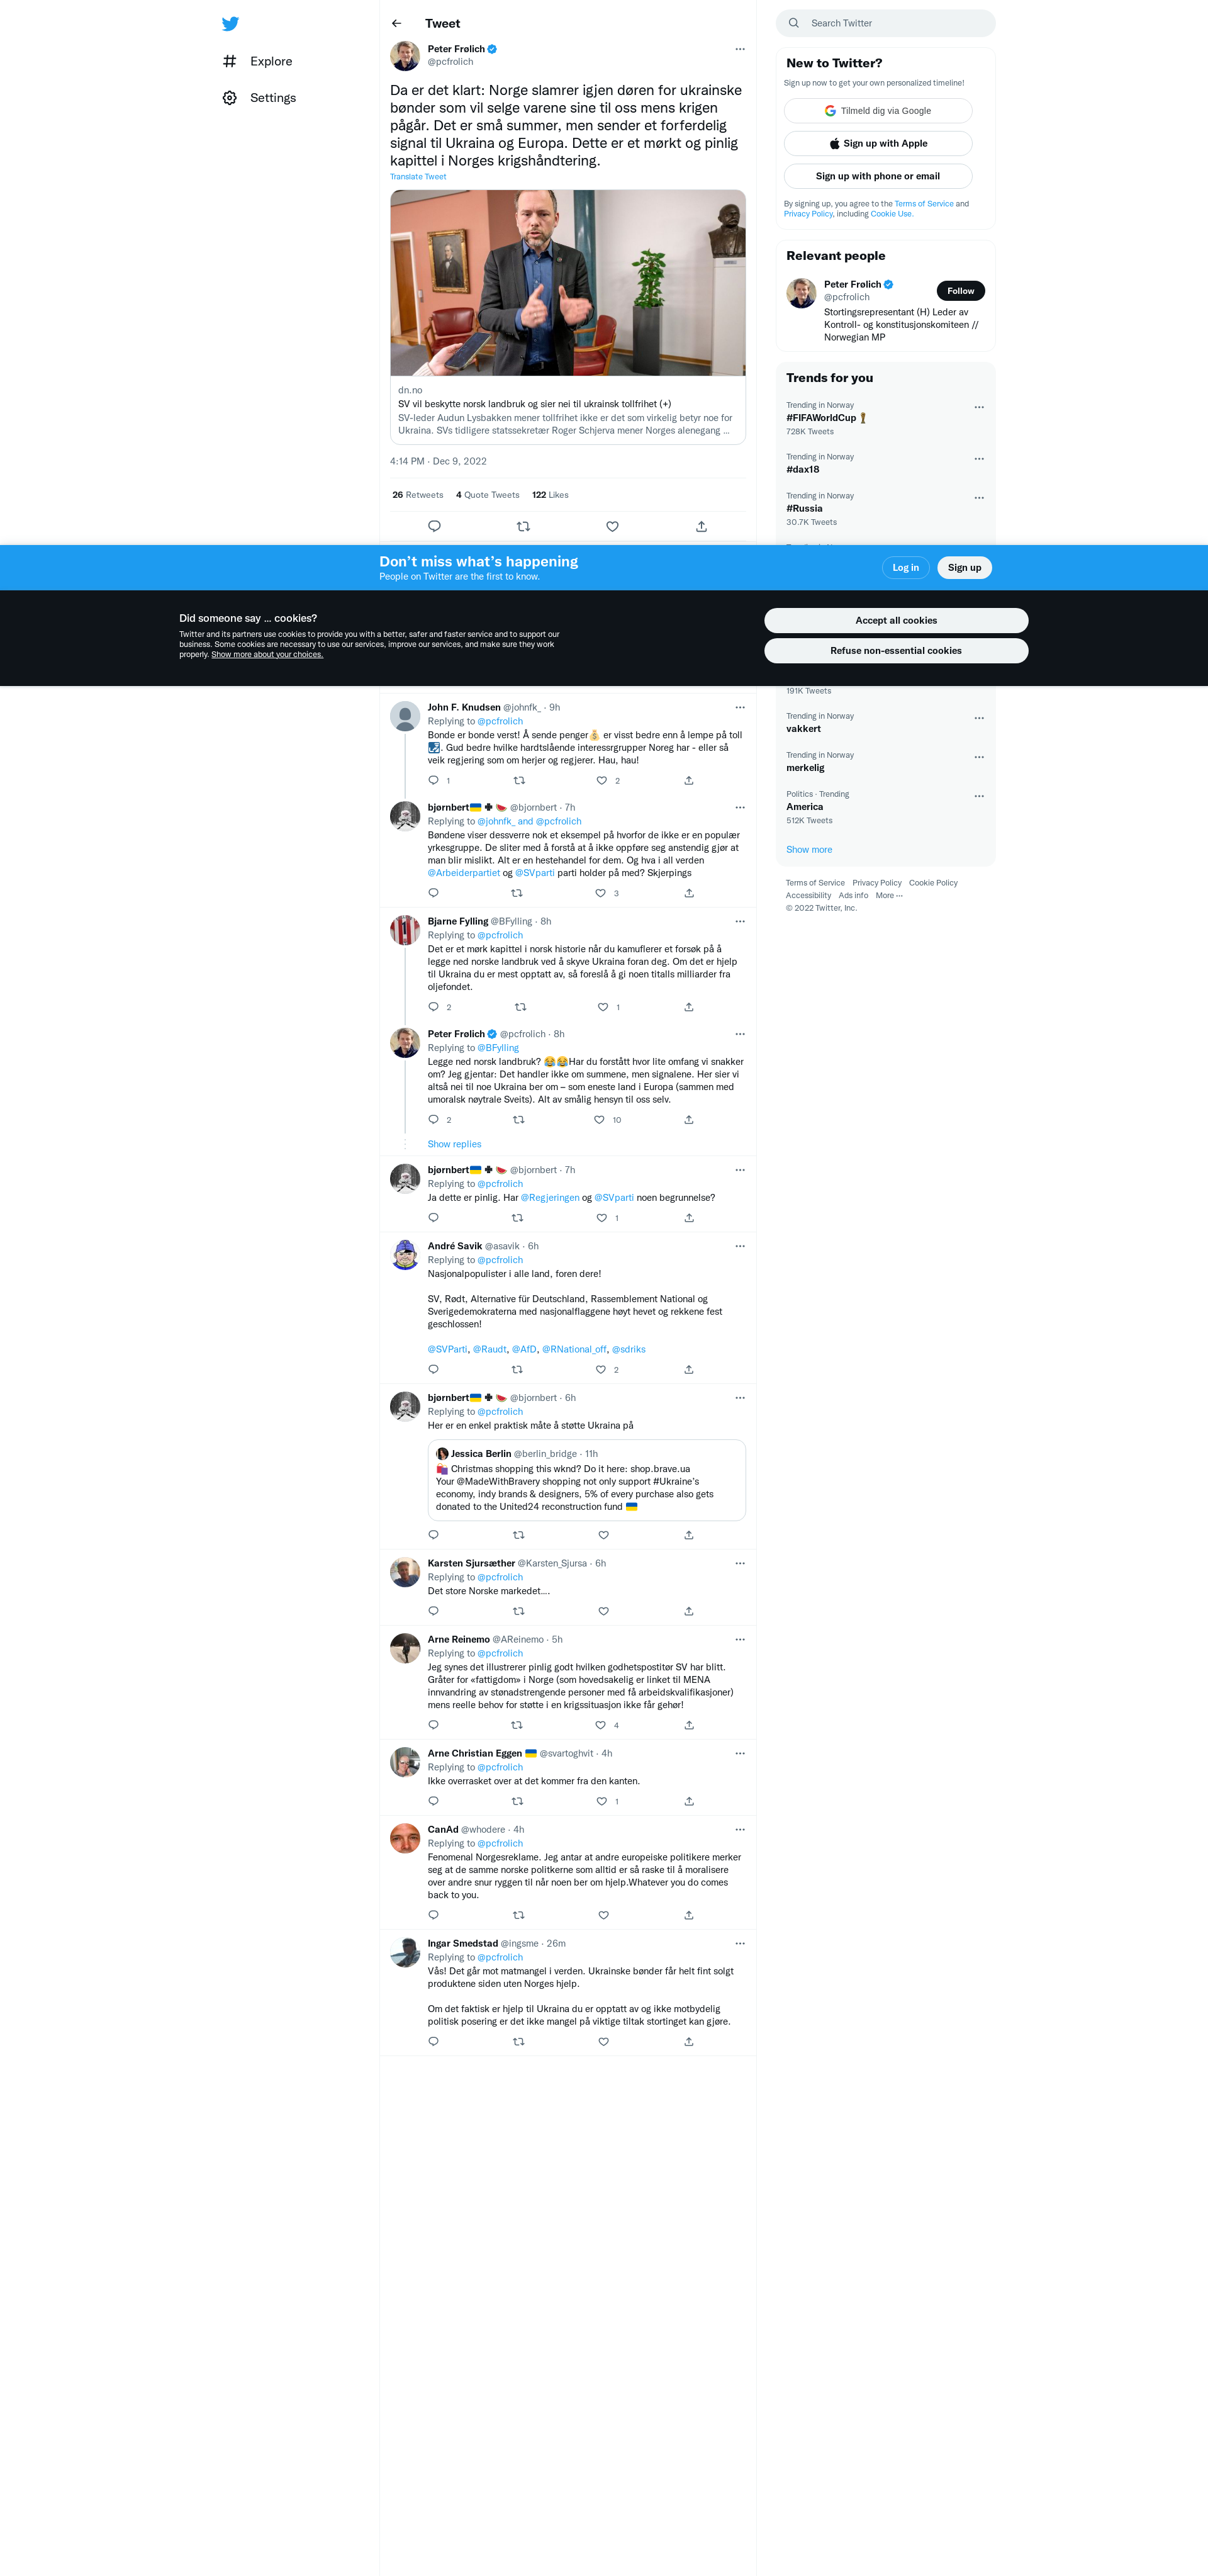This screenshot has width=1208, height=2576.
Task: Focus the Search Twitter field
Action: [886, 23]
